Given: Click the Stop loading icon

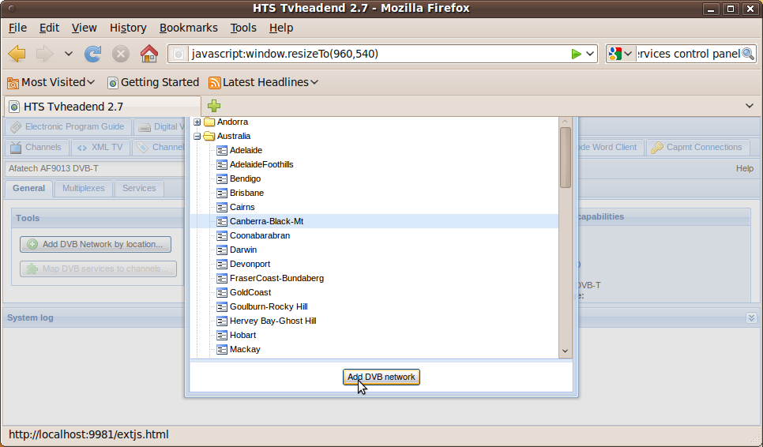Looking at the screenshot, I should tap(121, 54).
